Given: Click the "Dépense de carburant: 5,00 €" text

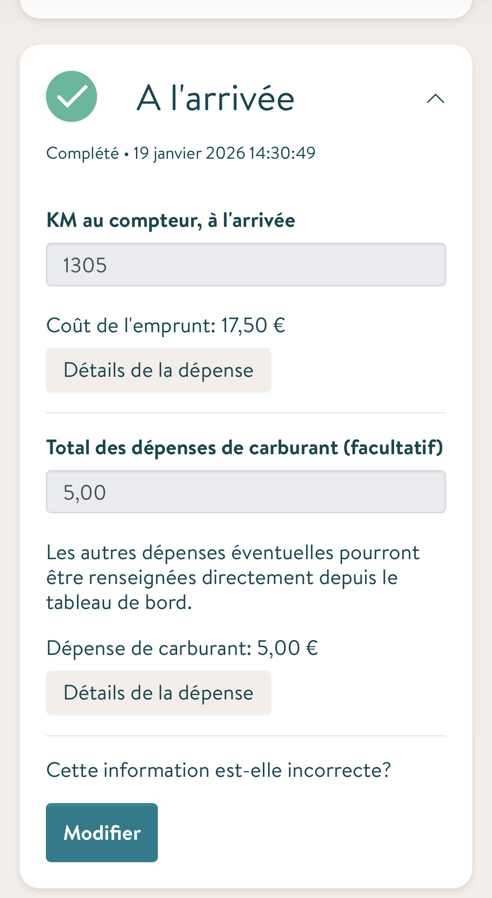Looking at the screenshot, I should point(182,648).
